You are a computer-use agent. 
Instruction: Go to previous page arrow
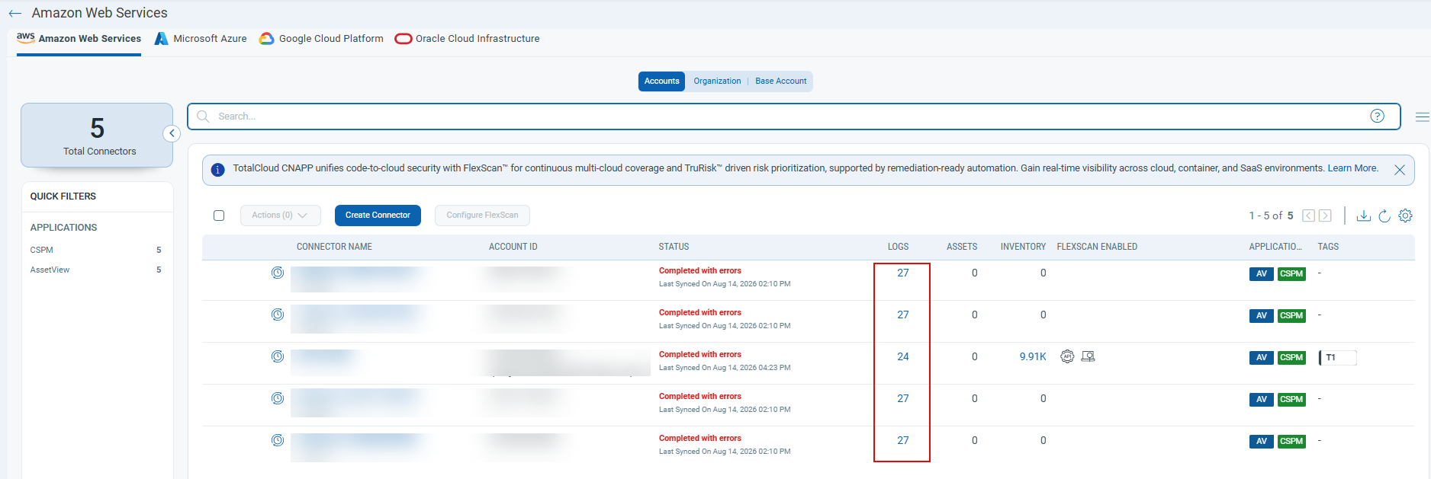pyautogui.click(x=1308, y=216)
